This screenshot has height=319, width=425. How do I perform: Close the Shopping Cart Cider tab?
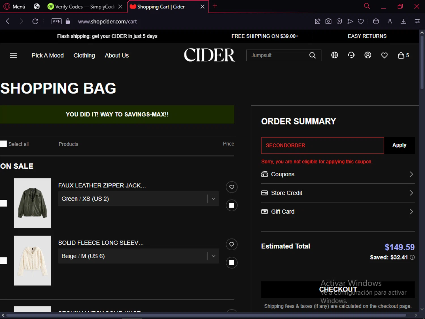202,7
